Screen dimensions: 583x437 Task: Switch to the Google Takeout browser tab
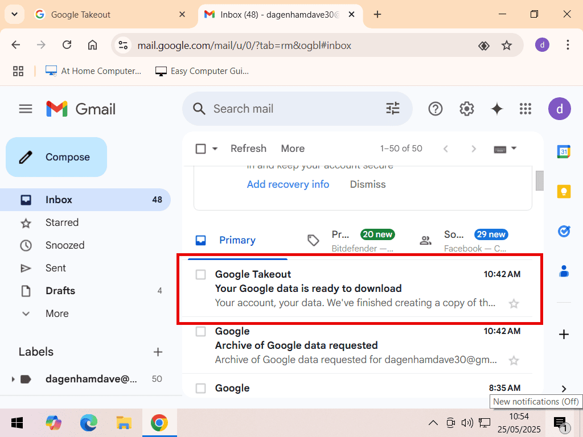110,14
